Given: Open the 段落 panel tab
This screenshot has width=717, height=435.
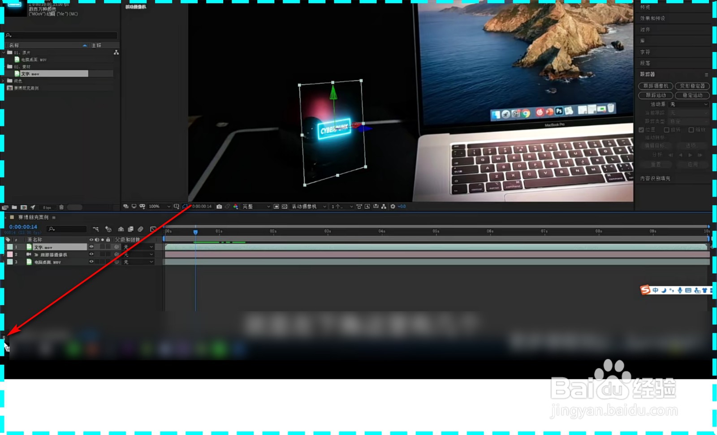Looking at the screenshot, I should click(645, 63).
